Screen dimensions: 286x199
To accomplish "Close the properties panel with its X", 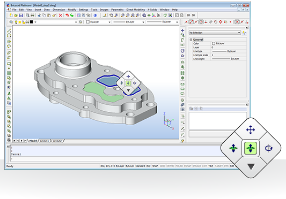I will 247,28.
